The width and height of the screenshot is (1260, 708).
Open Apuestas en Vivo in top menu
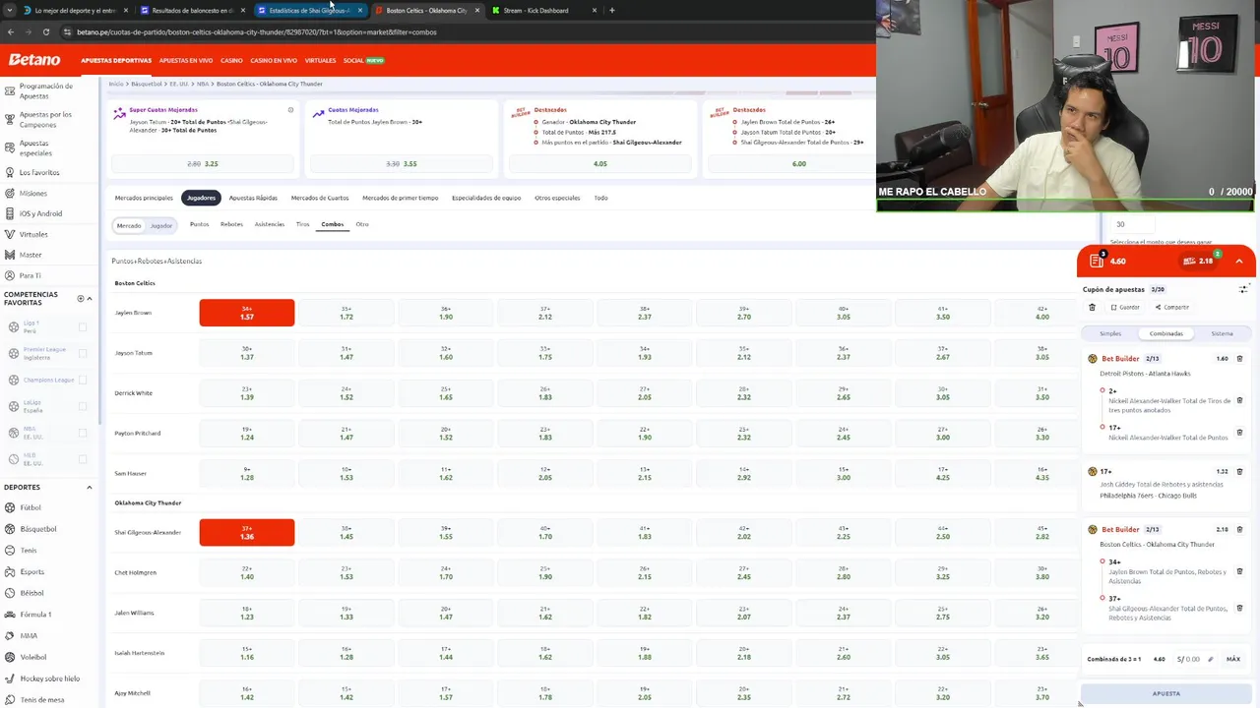(186, 60)
